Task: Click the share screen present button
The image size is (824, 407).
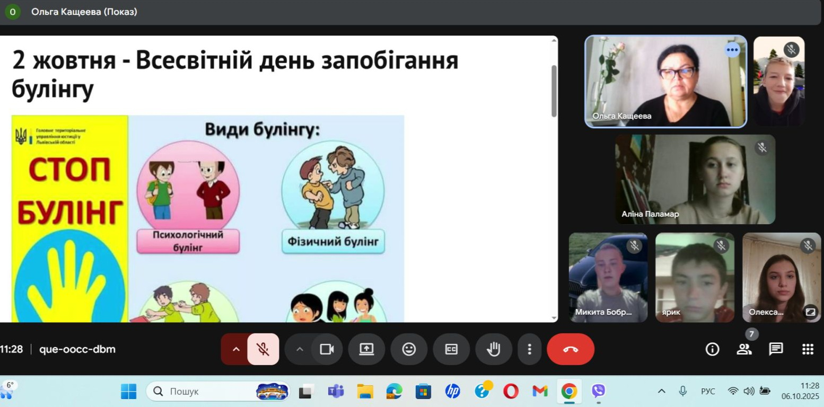Action: click(366, 349)
